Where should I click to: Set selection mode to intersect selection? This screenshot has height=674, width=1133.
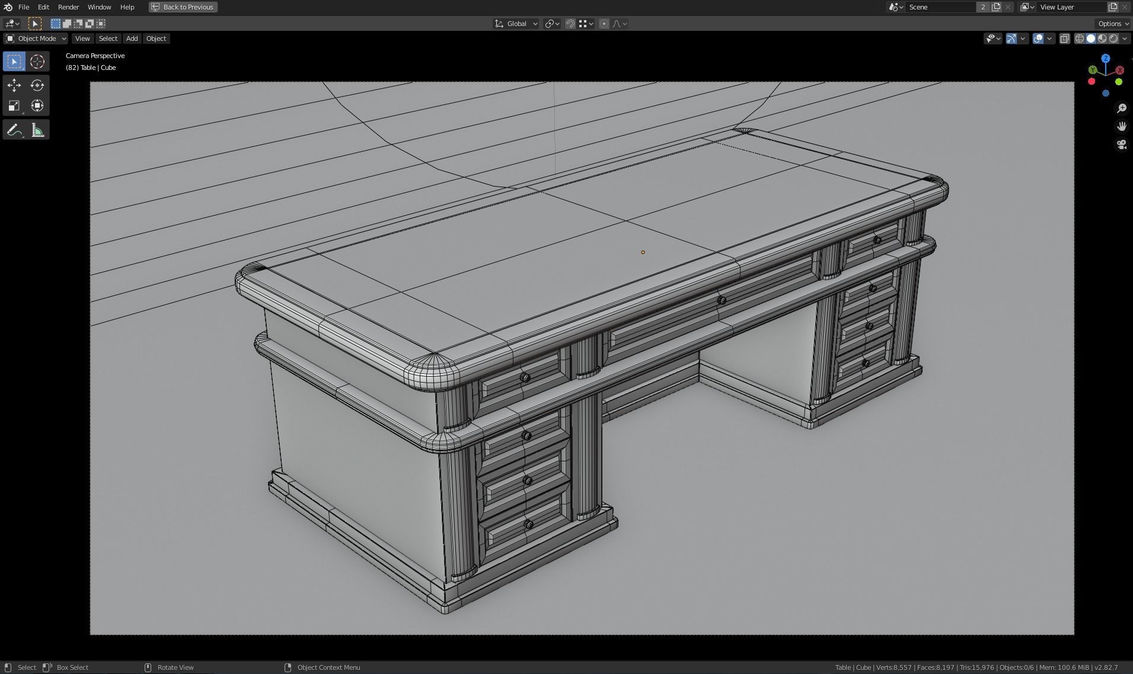coord(101,24)
